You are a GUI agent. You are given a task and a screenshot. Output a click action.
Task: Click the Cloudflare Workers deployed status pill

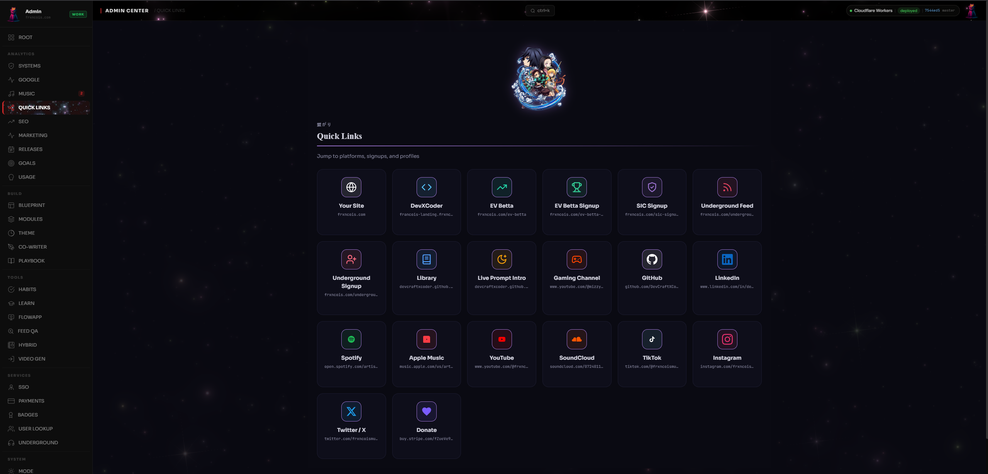point(903,11)
